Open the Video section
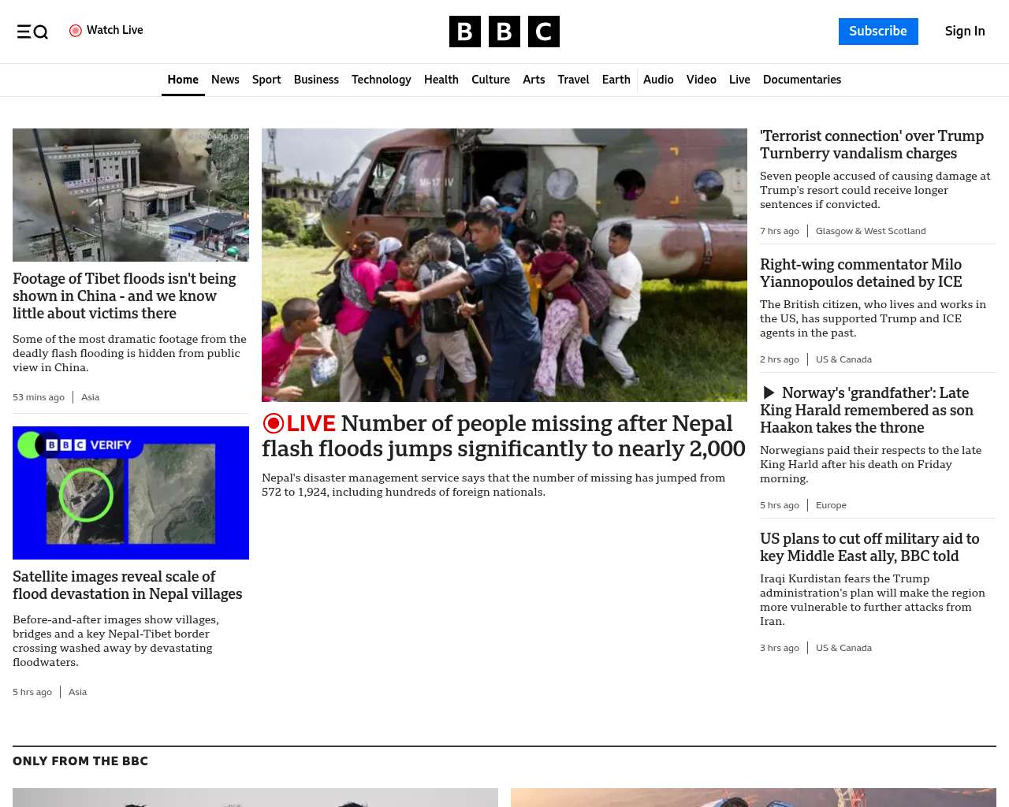Image resolution: width=1009 pixels, height=807 pixels. [x=702, y=80]
